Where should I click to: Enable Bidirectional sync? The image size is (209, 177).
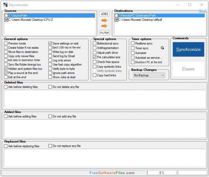(94, 43)
